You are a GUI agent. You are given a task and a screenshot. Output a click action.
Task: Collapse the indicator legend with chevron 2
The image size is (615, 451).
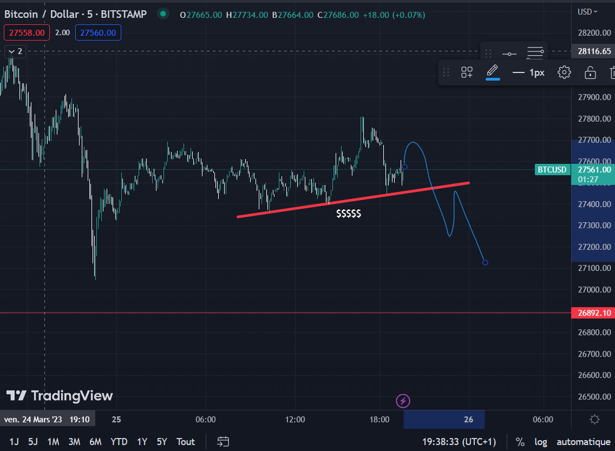coord(15,51)
